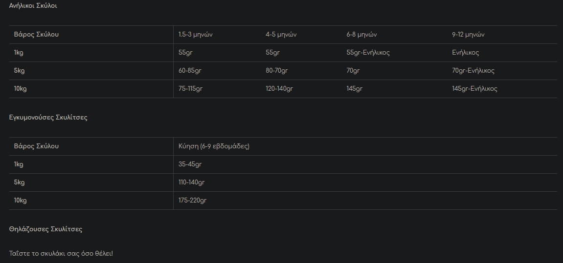This screenshot has width=563, height=263.
Task: Select the '55gr-Ενήλικος' cell
Action: (368, 53)
